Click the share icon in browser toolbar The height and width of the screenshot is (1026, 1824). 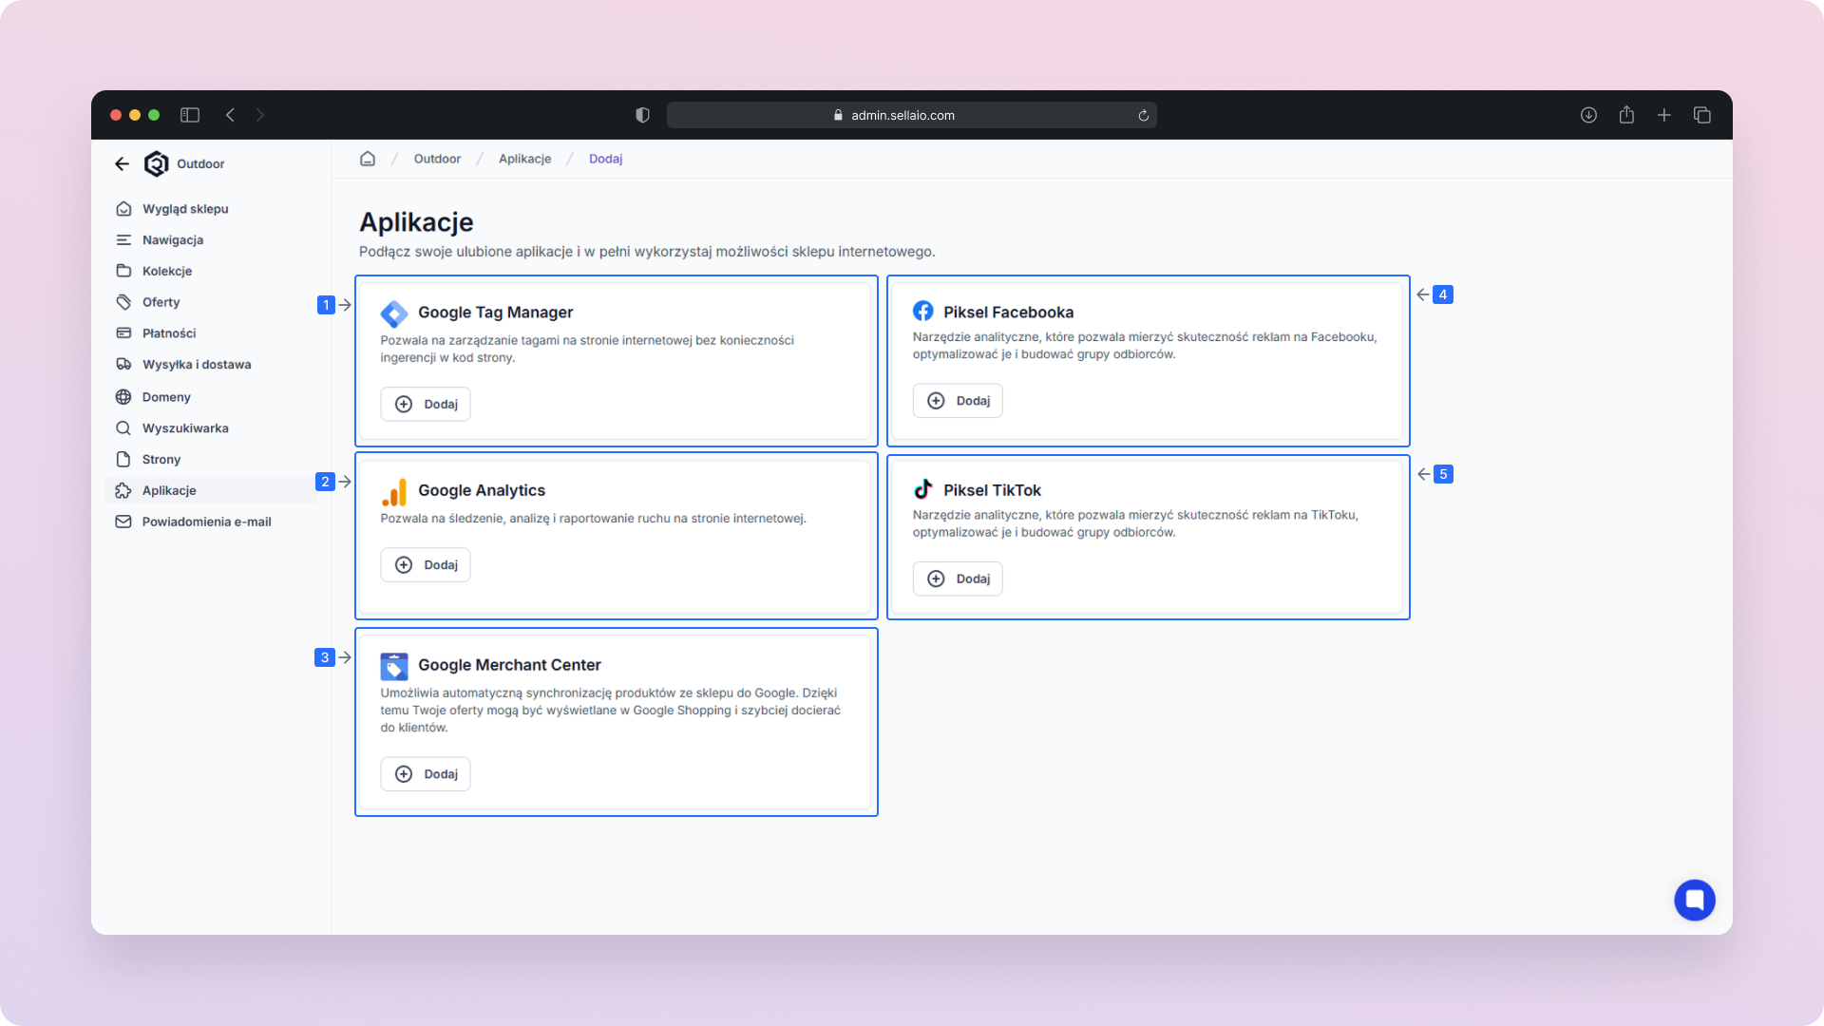pos(1626,115)
